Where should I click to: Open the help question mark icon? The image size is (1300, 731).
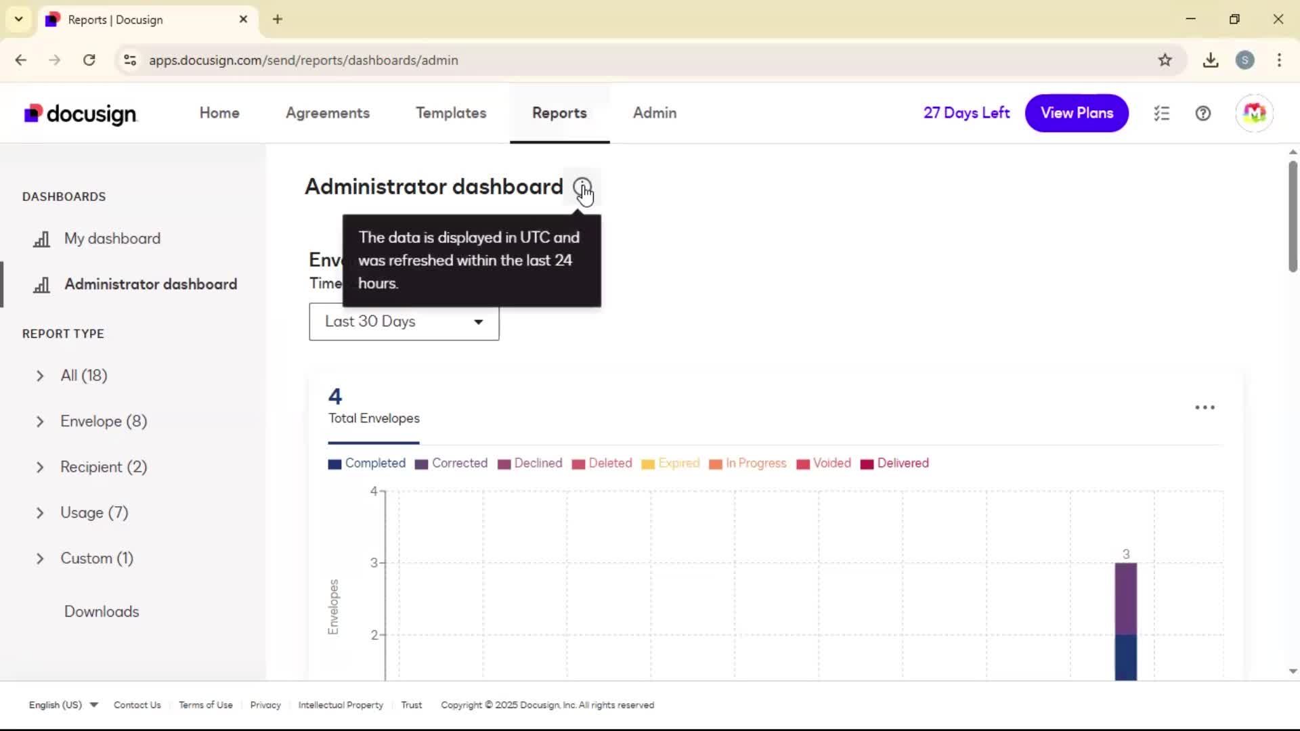coord(1203,113)
